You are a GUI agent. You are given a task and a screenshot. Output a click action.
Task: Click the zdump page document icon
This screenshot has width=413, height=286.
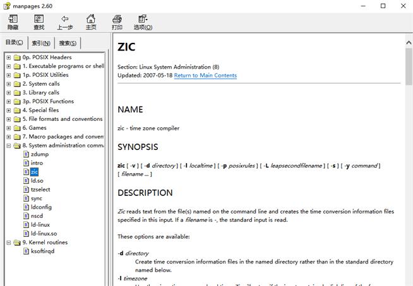tap(26, 154)
